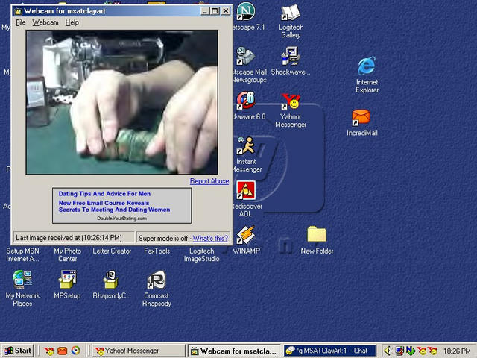
Task: Switch to the g.MSATClayArt:1 -- Chat taskbar button
Action: click(330, 351)
